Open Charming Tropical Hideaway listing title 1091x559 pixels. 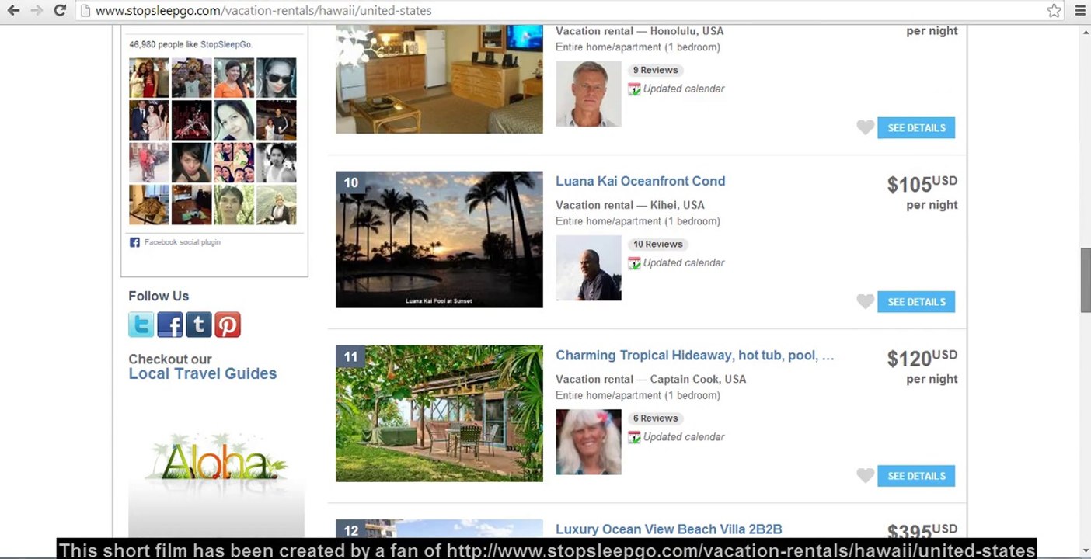tap(695, 356)
